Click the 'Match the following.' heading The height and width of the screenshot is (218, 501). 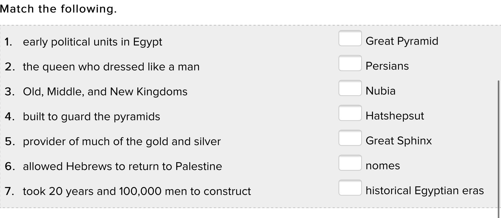pos(58,9)
